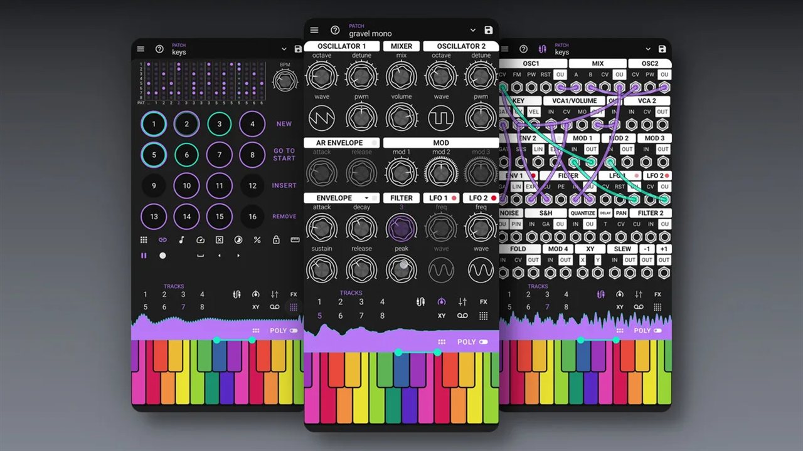Open help icon beside gravel mono patch
The height and width of the screenshot is (451, 803).
(335, 30)
